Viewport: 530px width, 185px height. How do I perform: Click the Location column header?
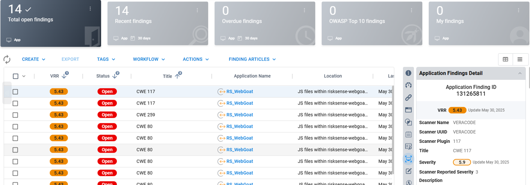pyautogui.click(x=333, y=76)
